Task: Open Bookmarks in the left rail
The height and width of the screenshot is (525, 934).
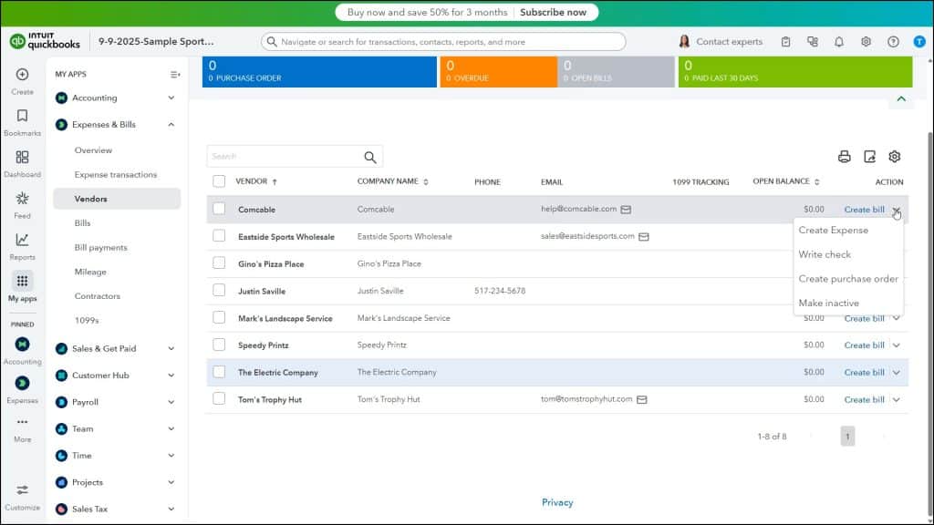Action: click(22, 116)
